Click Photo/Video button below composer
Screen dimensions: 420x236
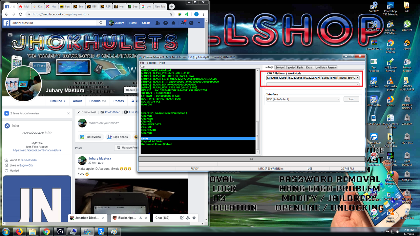coord(91,137)
